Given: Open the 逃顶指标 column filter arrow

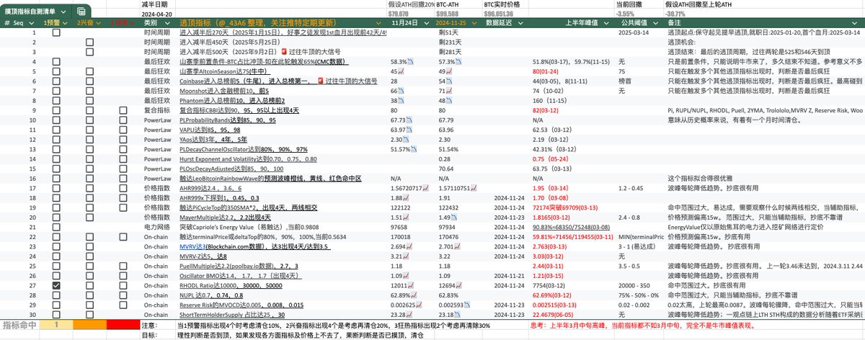Looking at the screenshot, I should click(x=380, y=23).
